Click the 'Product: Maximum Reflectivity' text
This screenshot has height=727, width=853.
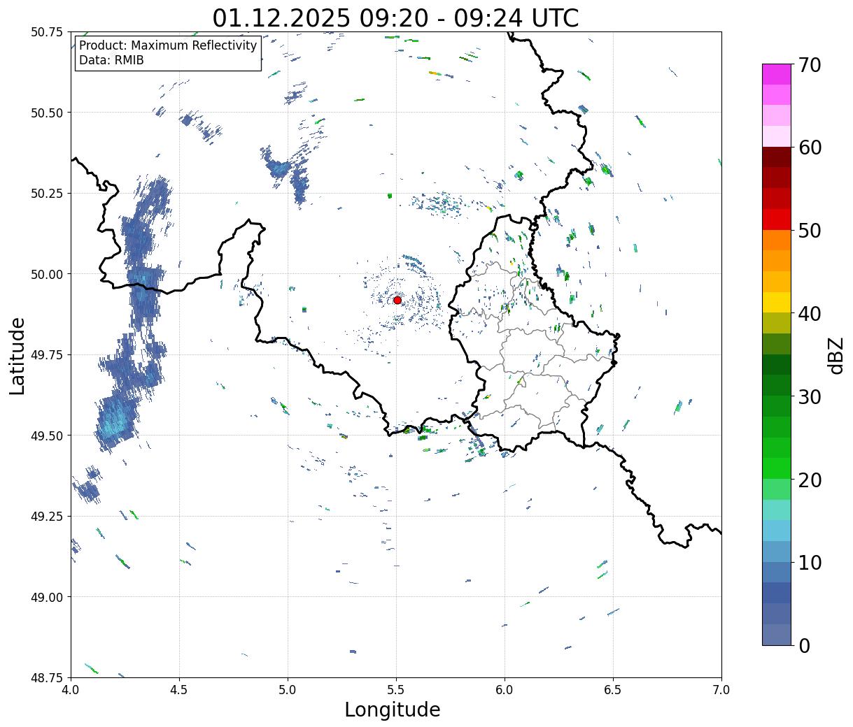click(168, 45)
